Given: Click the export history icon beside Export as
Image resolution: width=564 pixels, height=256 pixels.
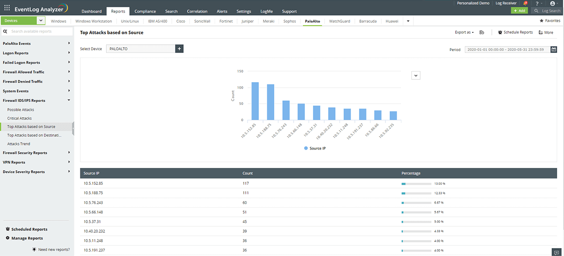Looking at the screenshot, I should click(x=482, y=32).
